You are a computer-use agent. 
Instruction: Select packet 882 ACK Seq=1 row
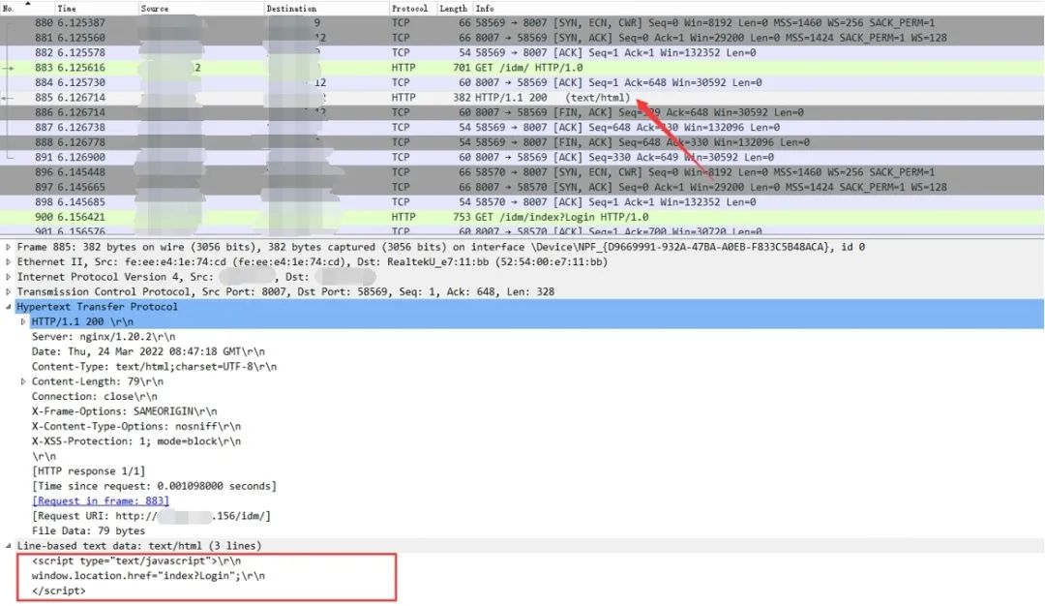[x=522, y=52]
